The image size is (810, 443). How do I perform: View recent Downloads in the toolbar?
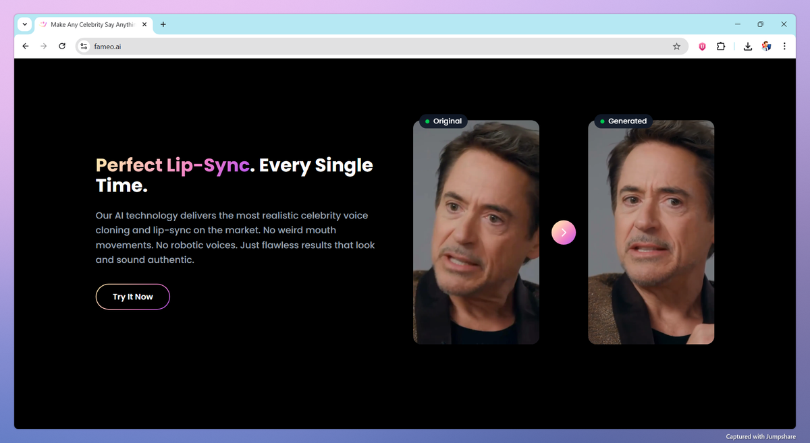(x=747, y=46)
